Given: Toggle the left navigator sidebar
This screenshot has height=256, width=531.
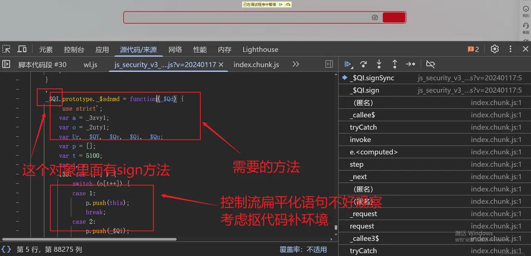Looking at the screenshot, I should (6, 64).
